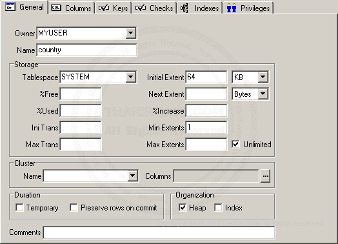This screenshot has width=338, height=244.
Task: Click the %Free input field
Action: [81, 94]
